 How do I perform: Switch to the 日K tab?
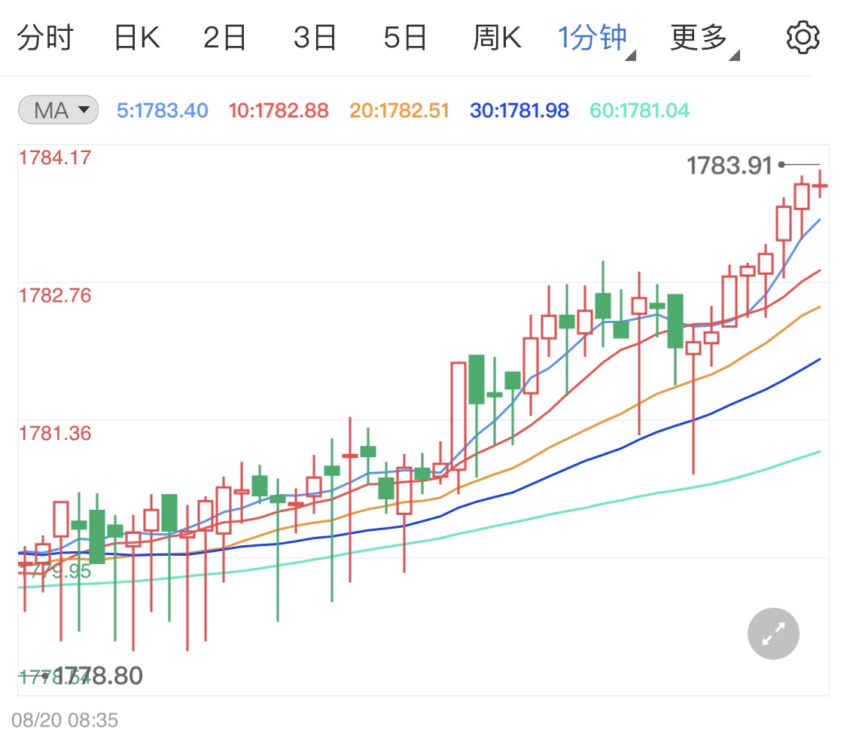(x=137, y=38)
